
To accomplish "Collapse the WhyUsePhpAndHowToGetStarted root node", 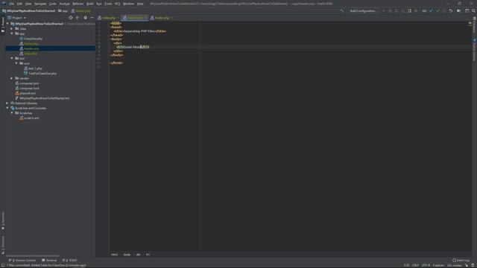I will (x=7, y=24).
